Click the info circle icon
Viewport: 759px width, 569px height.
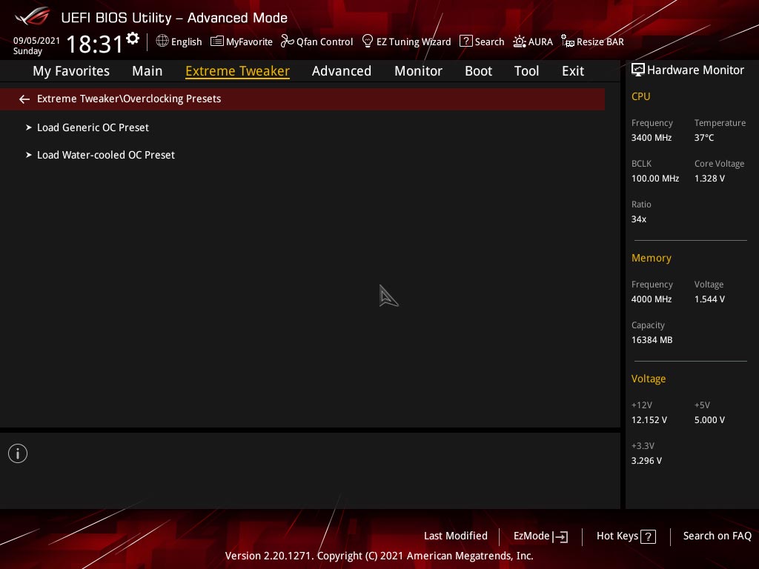(18, 453)
